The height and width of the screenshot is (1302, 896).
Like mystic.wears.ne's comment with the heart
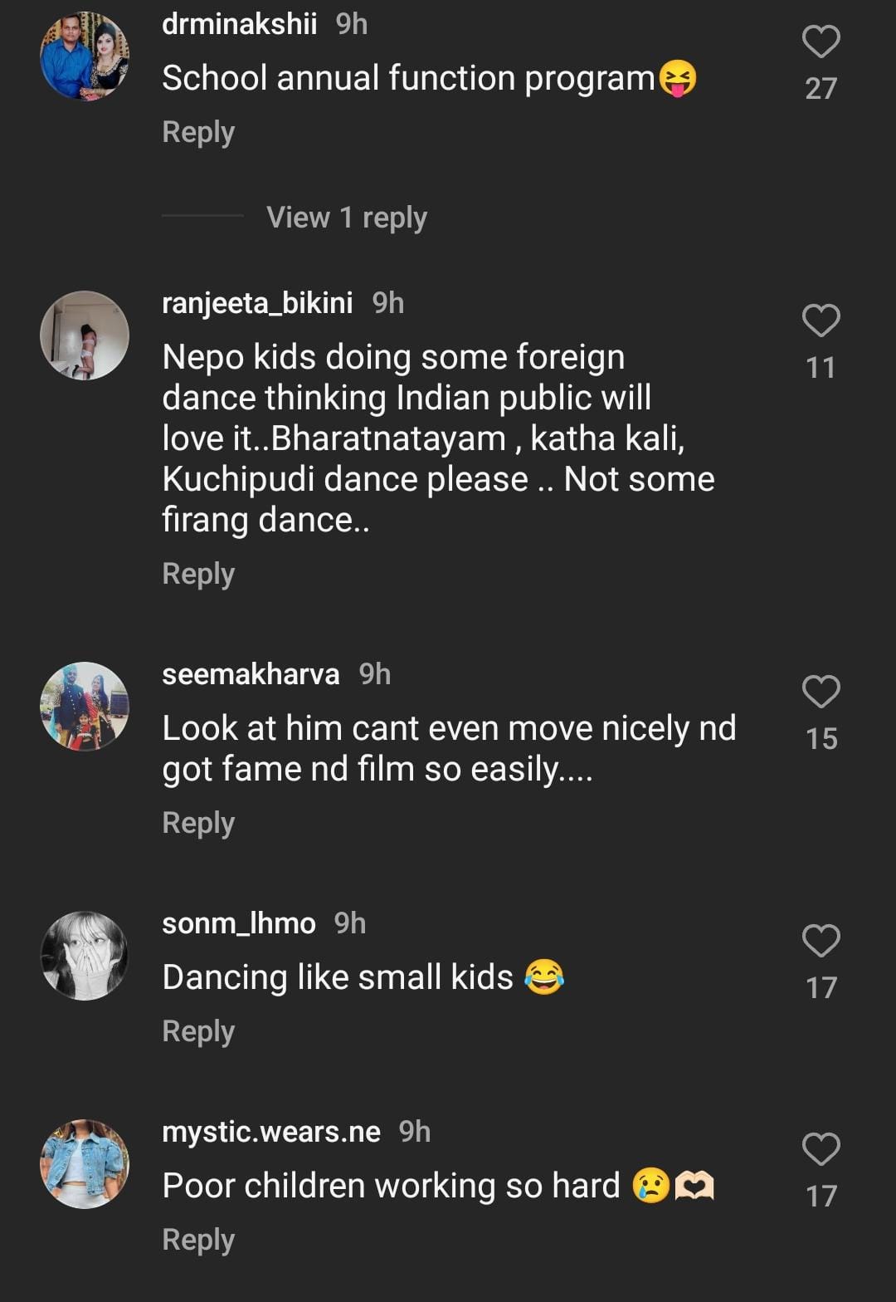(x=821, y=1149)
